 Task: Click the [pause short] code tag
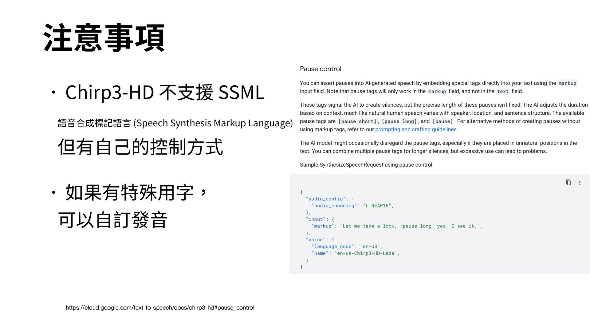click(x=357, y=121)
